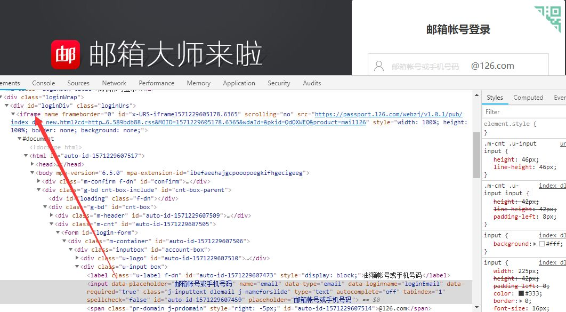The image size is (566, 312).
Task: Switch to the Security tab
Action: (279, 83)
